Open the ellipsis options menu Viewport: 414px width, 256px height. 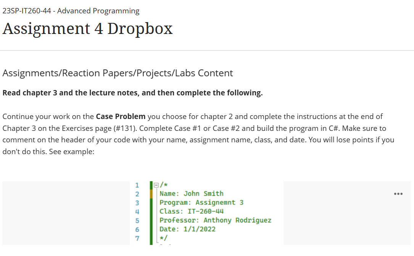pos(398,194)
